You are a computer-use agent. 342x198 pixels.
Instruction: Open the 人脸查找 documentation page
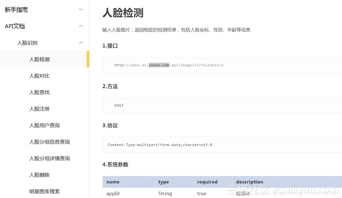39,92
